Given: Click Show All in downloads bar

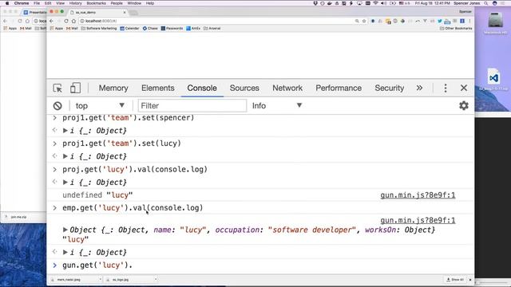Looking at the screenshot, I should [x=455, y=280].
